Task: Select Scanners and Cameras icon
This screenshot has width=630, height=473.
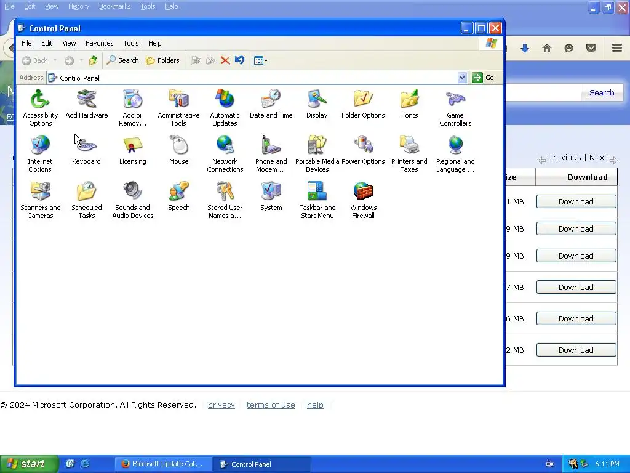Action: coord(40,200)
